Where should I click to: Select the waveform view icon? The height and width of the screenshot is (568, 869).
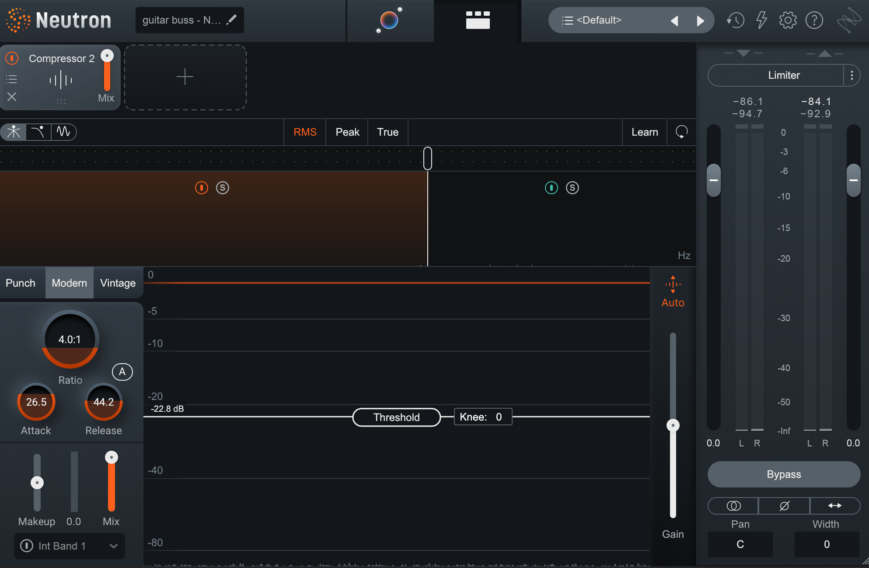pos(64,132)
